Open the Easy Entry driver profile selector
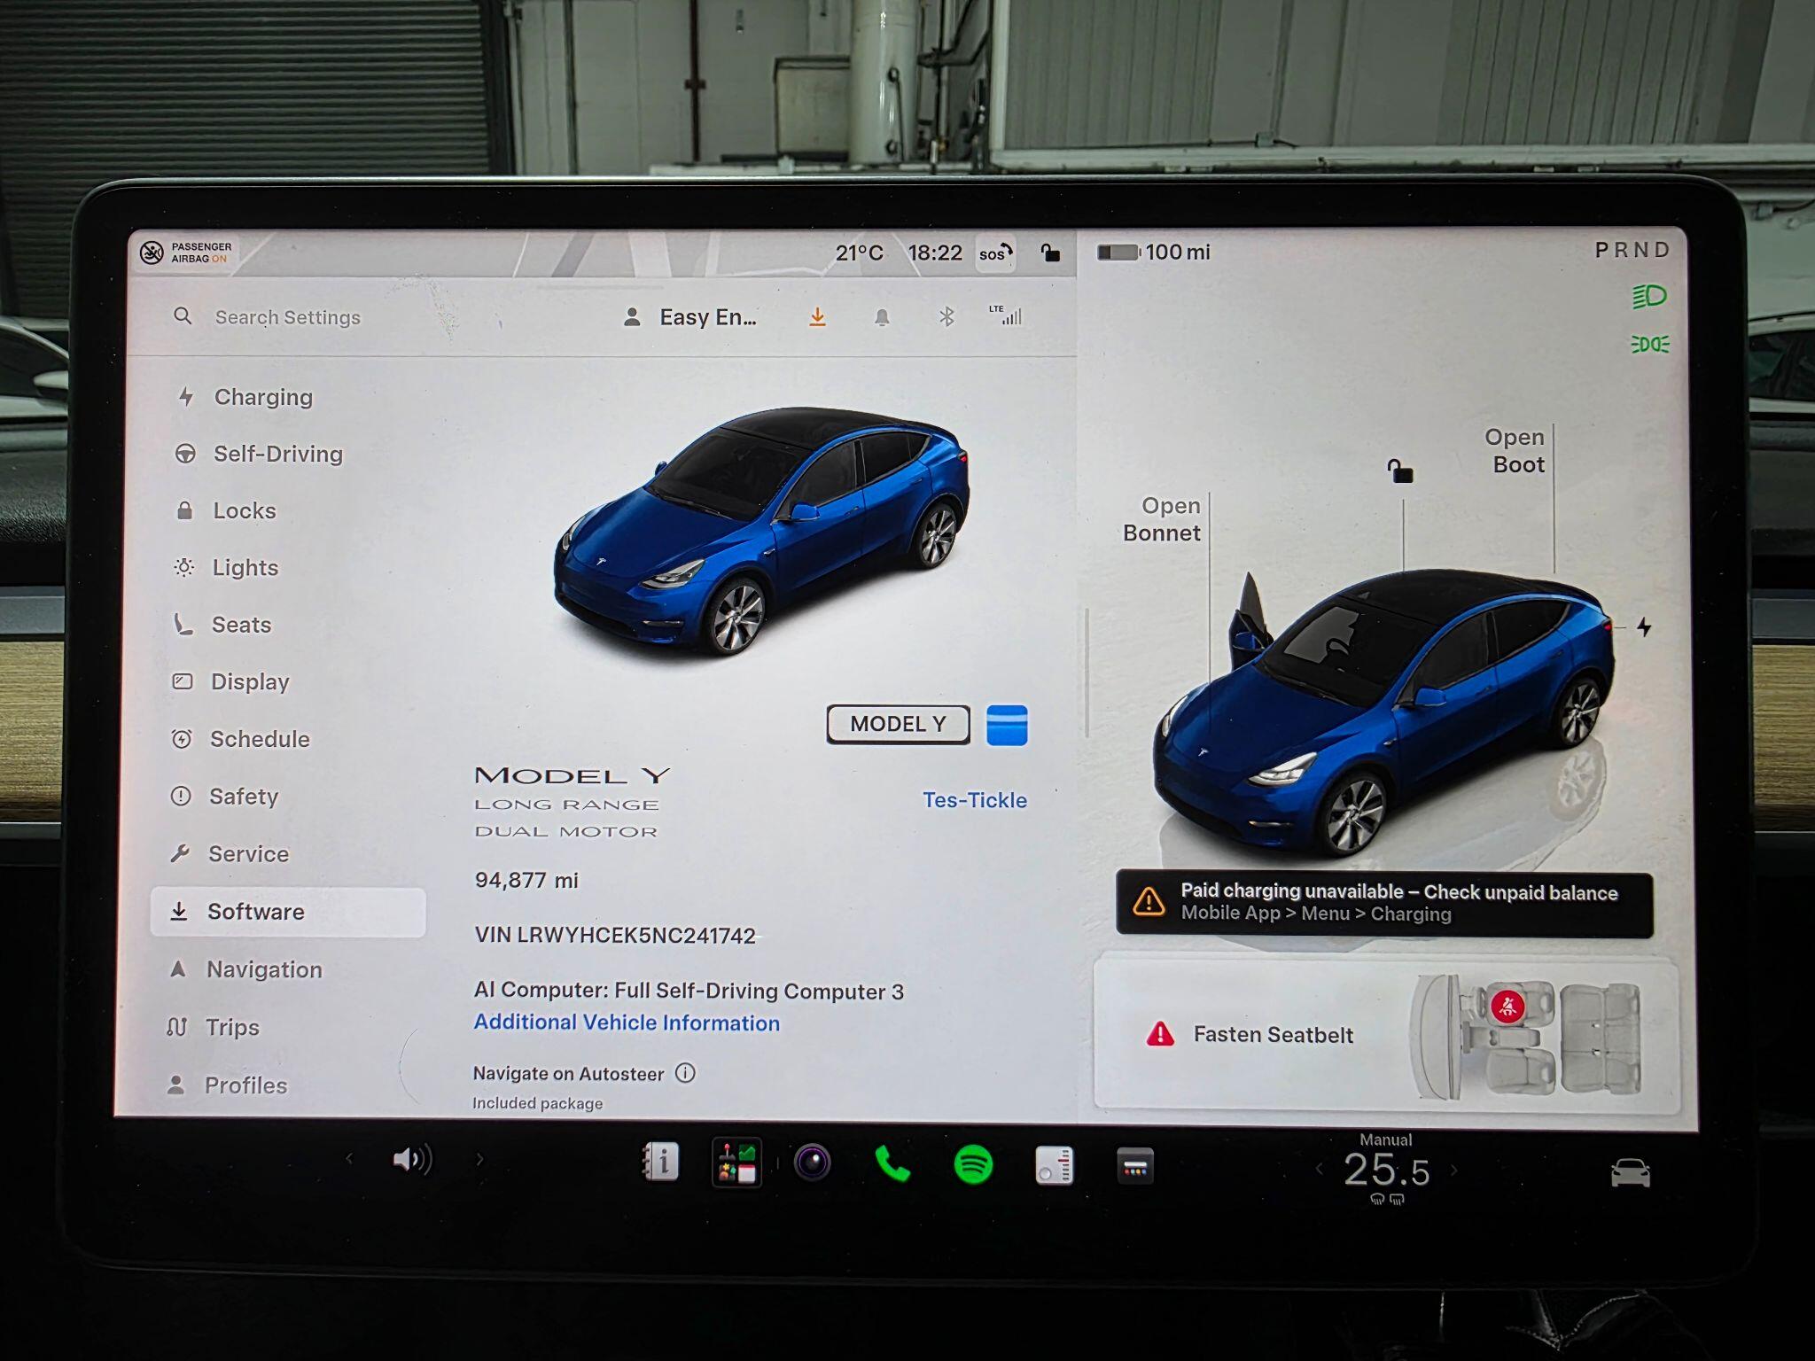Image resolution: width=1815 pixels, height=1361 pixels. point(691,317)
